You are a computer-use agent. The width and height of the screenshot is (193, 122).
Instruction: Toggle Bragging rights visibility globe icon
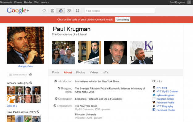coord(59,88)
